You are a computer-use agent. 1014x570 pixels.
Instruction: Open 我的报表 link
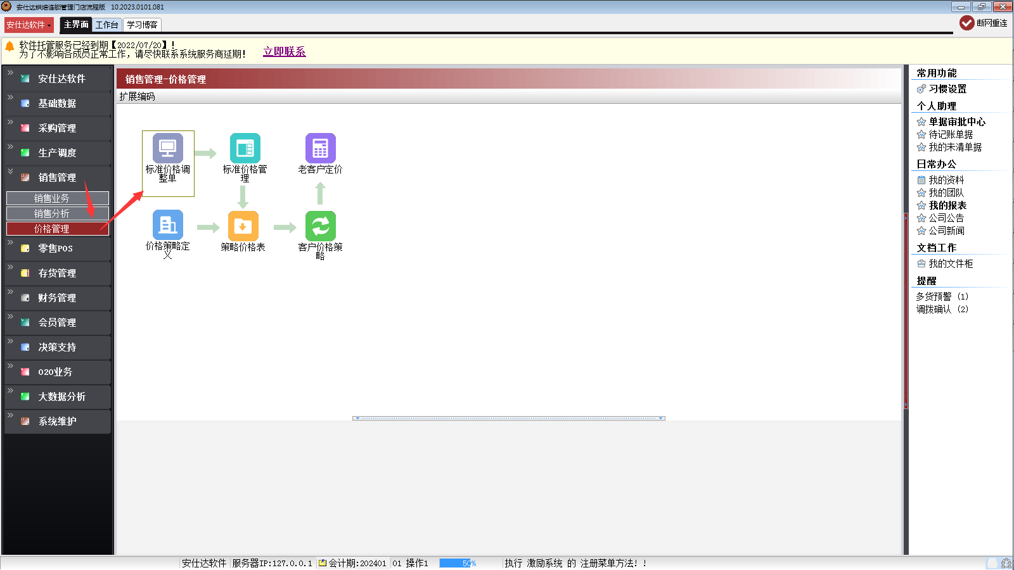pos(947,205)
